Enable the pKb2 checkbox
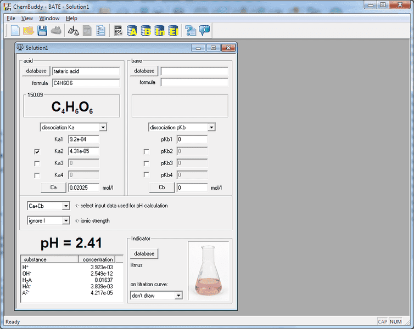Image resolution: width=414 pixels, height=329 pixels. [146, 151]
